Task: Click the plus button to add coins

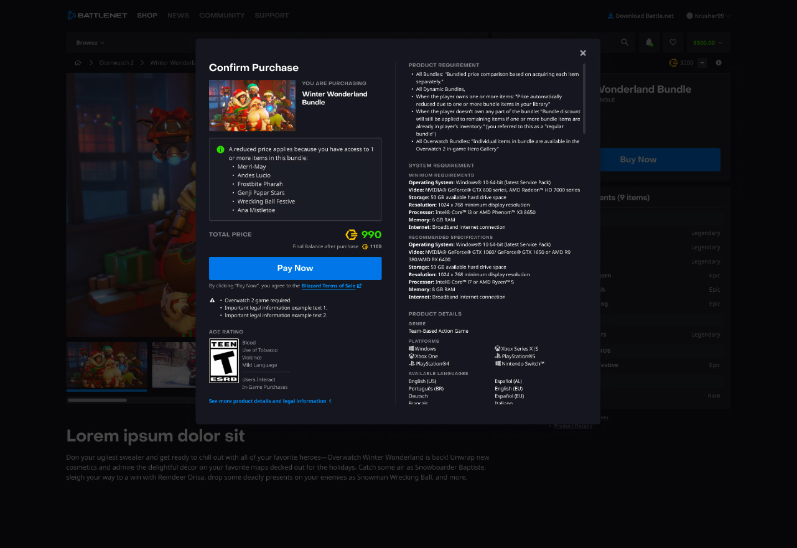Action: click(x=702, y=63)
